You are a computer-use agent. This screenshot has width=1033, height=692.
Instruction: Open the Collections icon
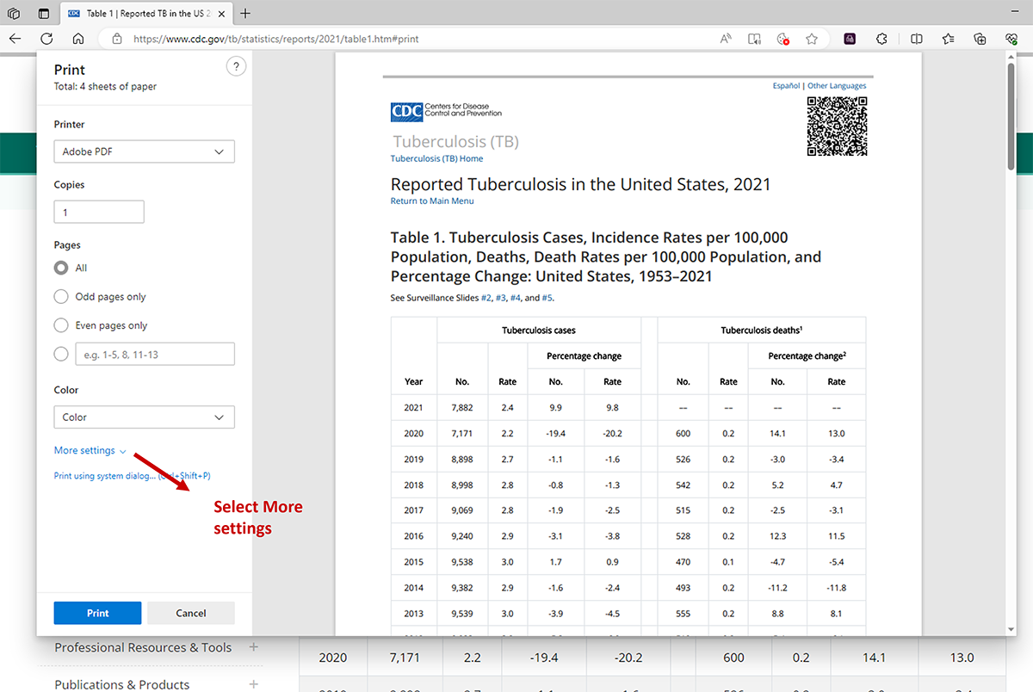(979, 38)
